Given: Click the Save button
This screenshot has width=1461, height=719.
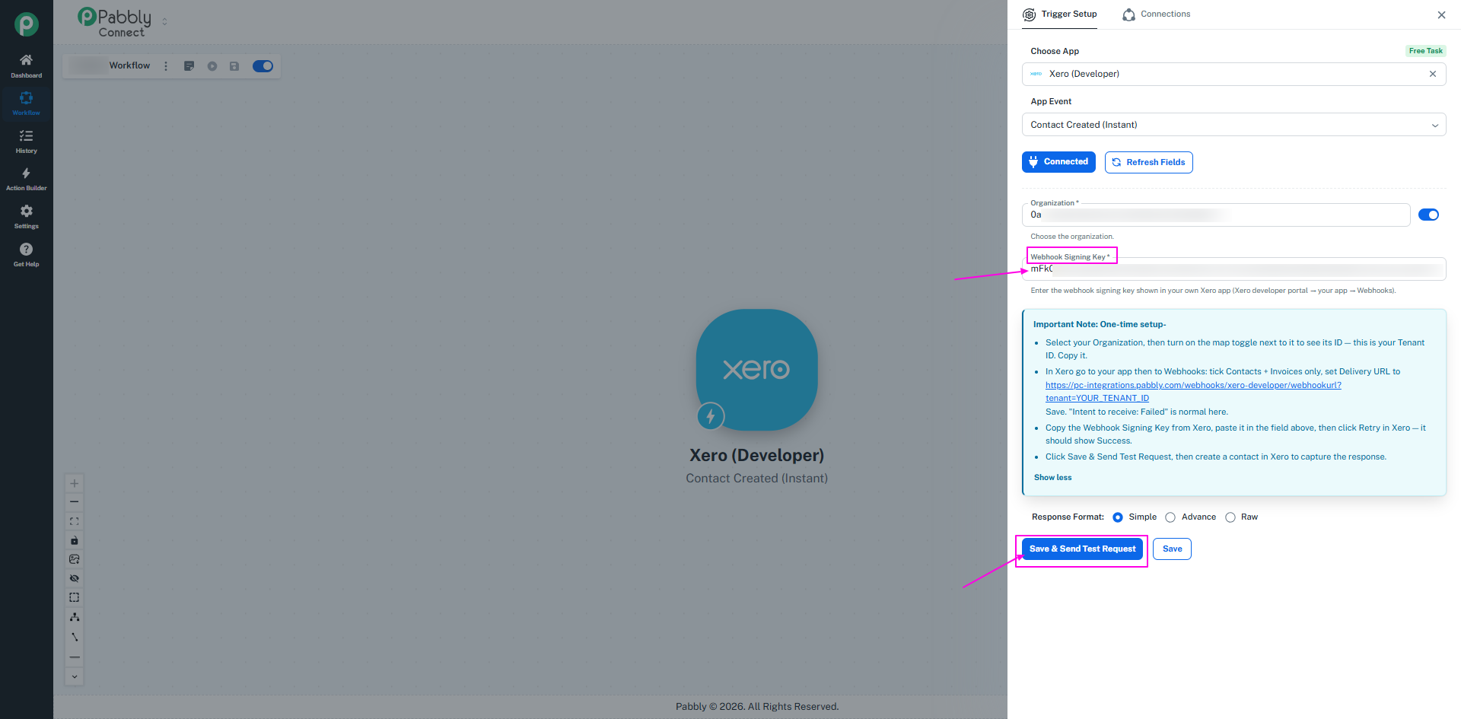Looking at the screenshot, I should (x=1172, y=549).
